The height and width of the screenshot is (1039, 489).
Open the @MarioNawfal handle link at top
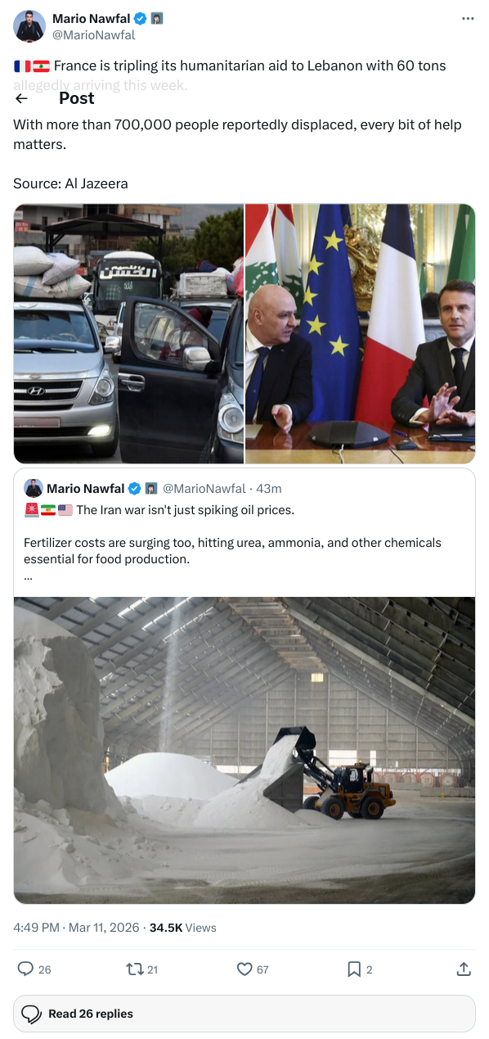(x=94, y=35)
